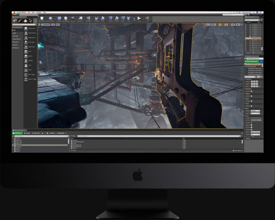The height and width of the screenshot is (220, 275).
Task: Click the Blueprints breadcrumb in Content Browser
Action: pyautogui.click(x=61, y=133)
